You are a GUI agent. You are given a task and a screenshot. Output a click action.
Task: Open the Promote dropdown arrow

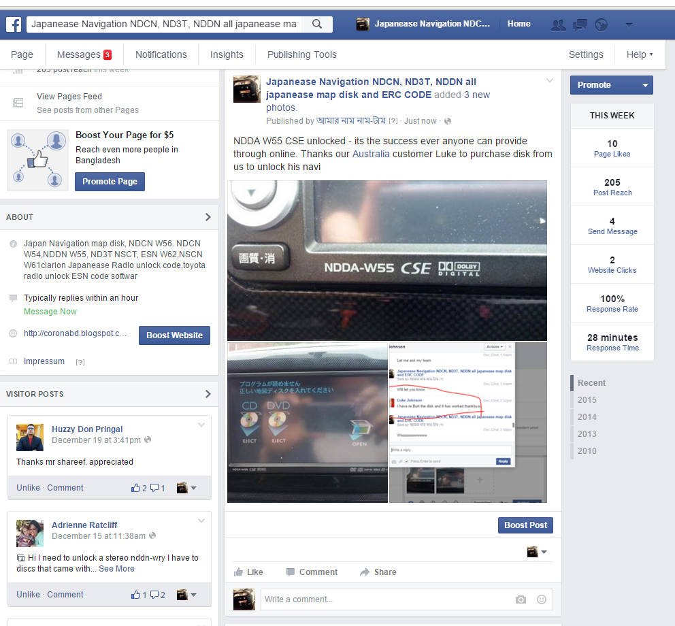tap(645, 85)
